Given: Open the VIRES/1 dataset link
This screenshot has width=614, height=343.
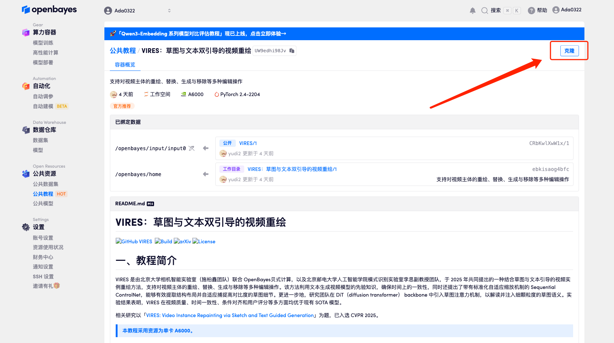Looking at the screenshot, I should (248, 143).
